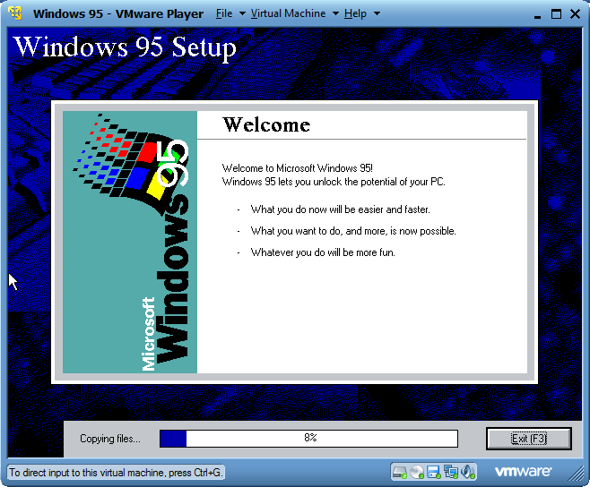
Task: Open the Help menu
Action: click(x=355, y=13)
